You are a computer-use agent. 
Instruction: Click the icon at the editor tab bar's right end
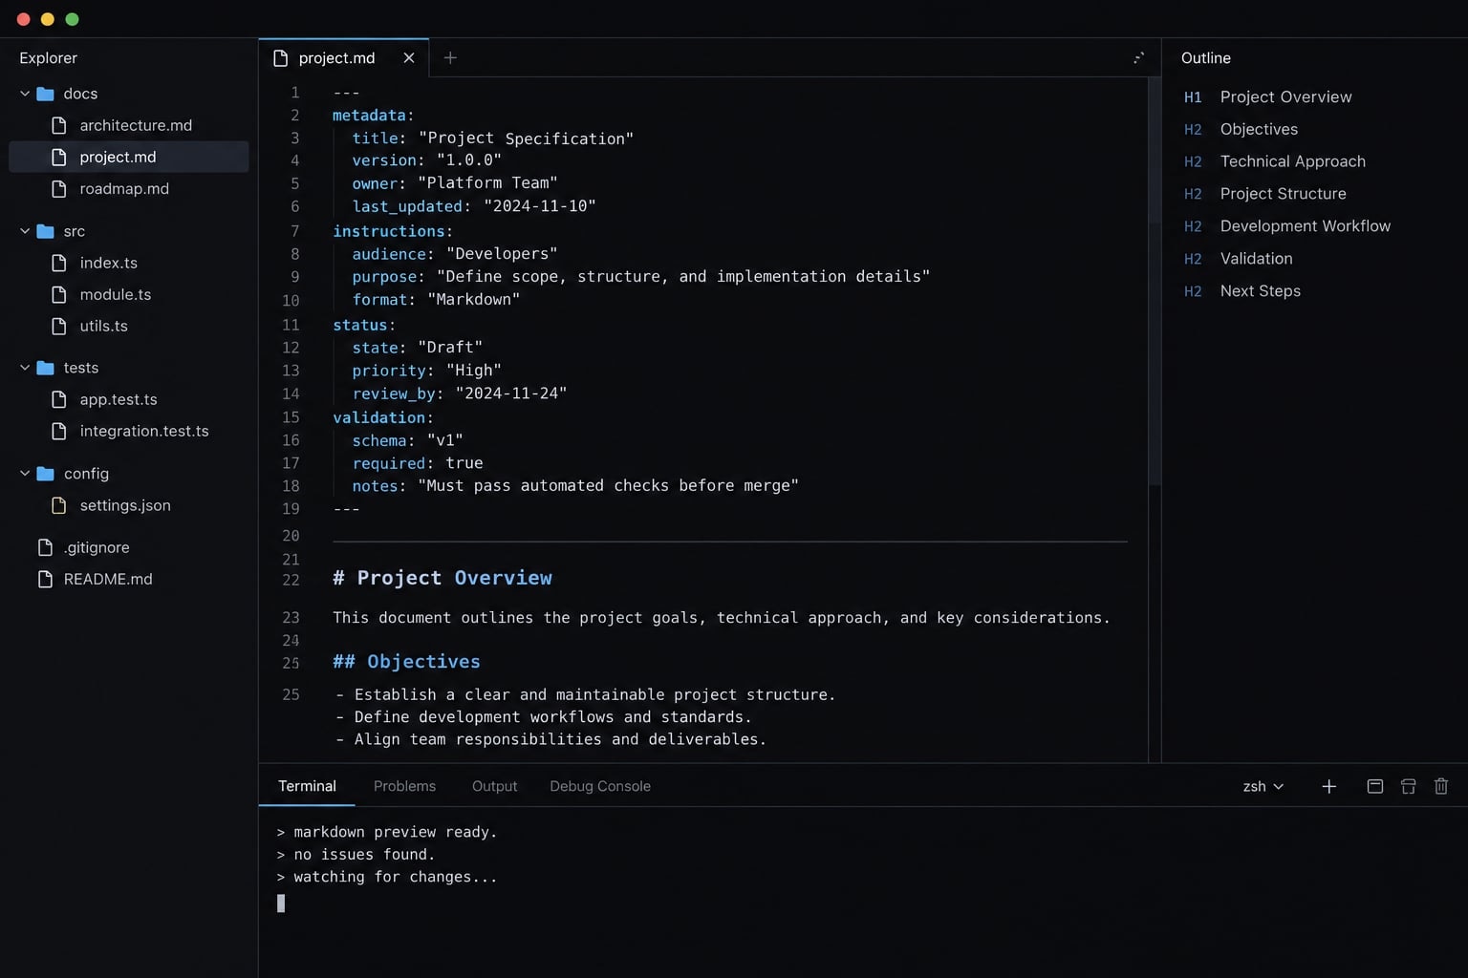tap(1138, 58)
